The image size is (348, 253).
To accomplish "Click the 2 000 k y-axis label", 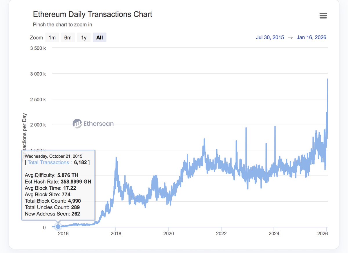I will pyautogui.click(x=38, y=125).
